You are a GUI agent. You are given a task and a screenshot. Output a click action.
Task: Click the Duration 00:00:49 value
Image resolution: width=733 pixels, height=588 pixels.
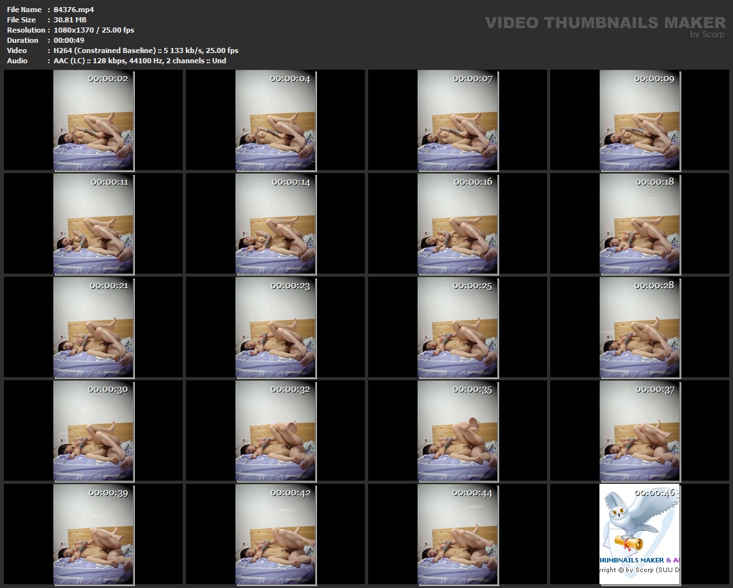tap(69, 40)
